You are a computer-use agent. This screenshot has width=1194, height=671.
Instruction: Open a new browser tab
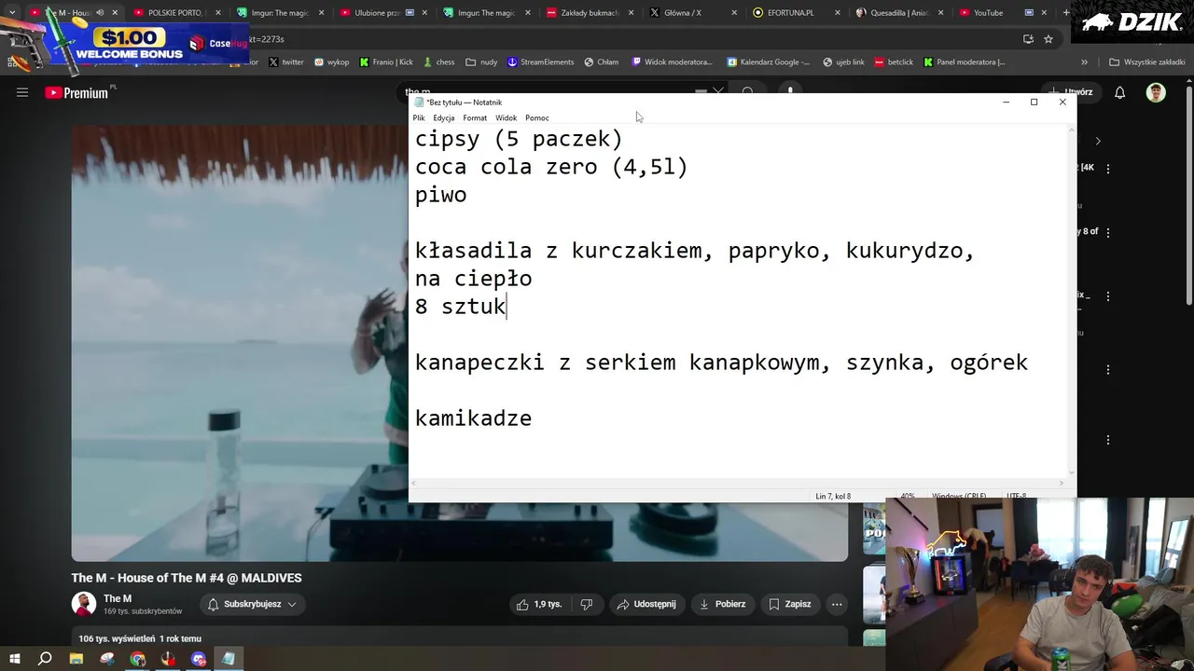coord(1066,13)
